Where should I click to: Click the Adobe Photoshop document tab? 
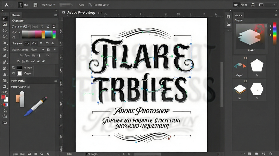click(81, 12)
